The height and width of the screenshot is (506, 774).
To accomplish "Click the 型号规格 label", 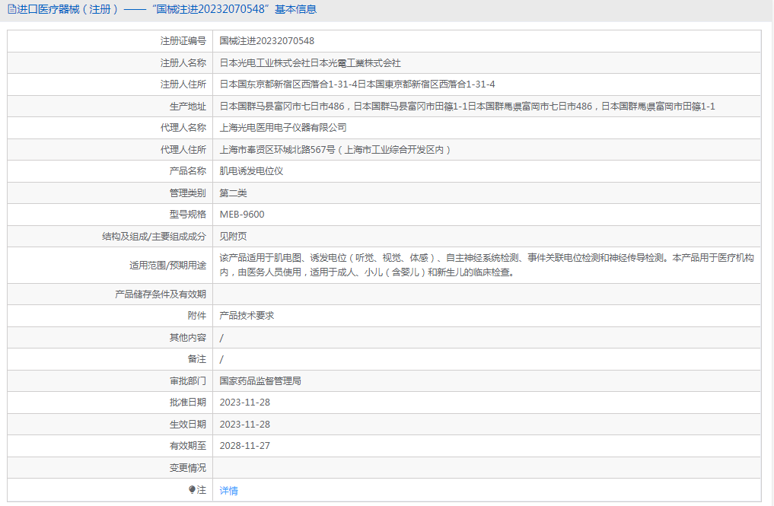I will (187, 215).
